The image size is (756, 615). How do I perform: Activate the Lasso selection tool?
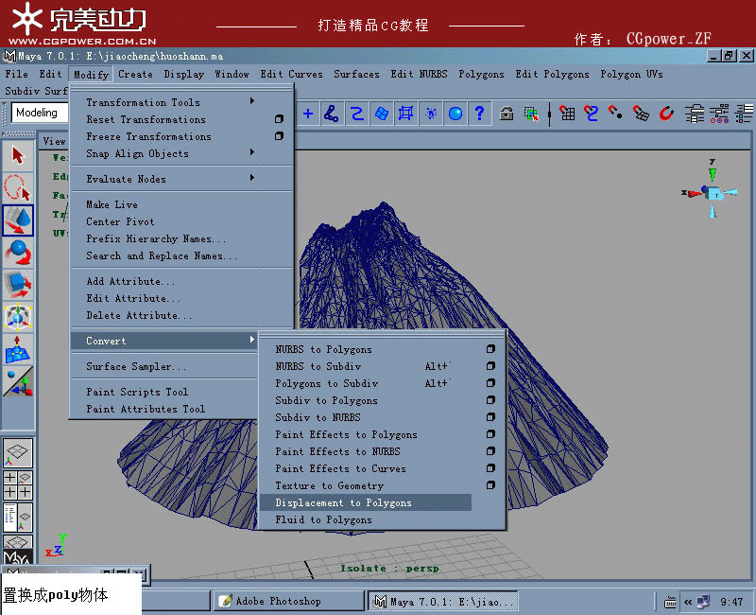click(19, 187)
